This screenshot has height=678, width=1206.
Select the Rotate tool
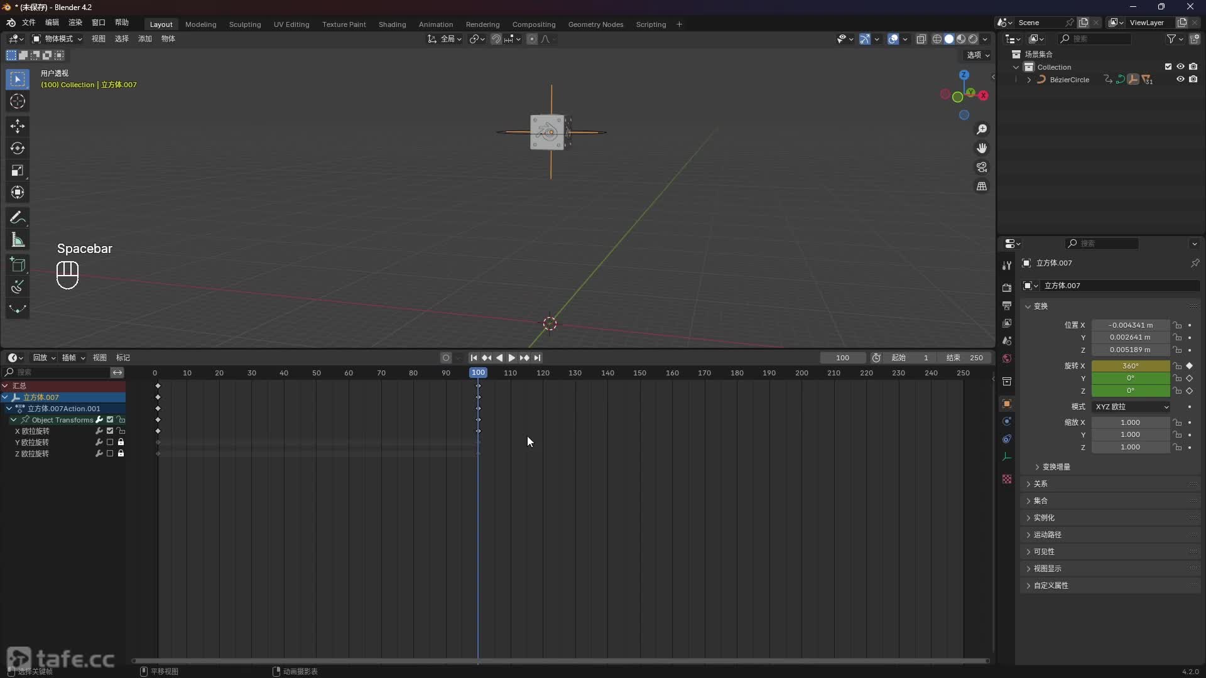tap(18, 148)
